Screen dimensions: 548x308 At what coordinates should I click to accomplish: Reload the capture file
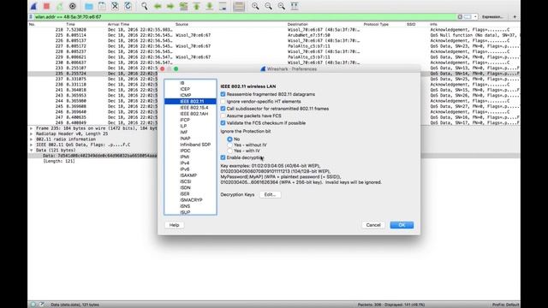point(128,6)
